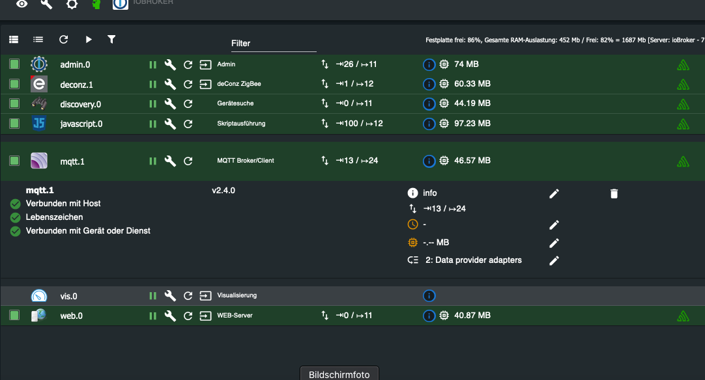The width and height of the screenshot is (705, 380).
Task: Pause the javascript.0 instance
Action: 153,124
